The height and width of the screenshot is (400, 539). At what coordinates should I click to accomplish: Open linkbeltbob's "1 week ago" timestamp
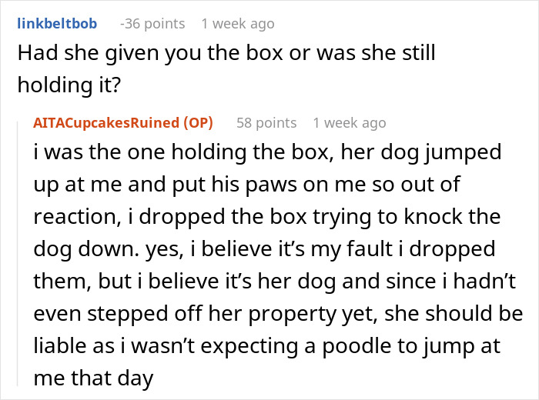coord(237,24)
